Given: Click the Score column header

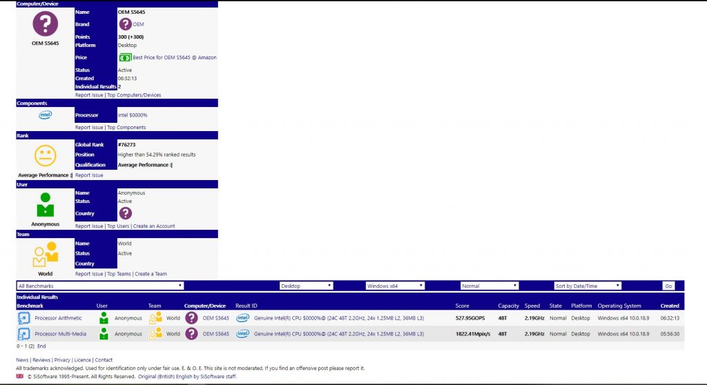Looking at the screenshot, I should coord(462,306).
